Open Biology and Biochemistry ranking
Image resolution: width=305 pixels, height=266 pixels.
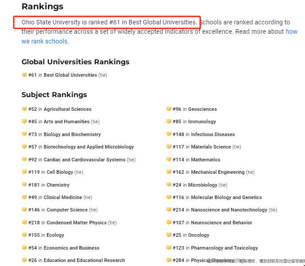[x=72, y=134]
